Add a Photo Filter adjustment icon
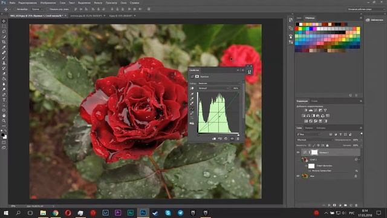 pos(318,116)
